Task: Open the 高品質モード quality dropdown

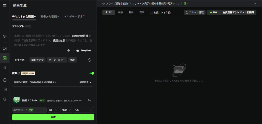Action: 29,110
